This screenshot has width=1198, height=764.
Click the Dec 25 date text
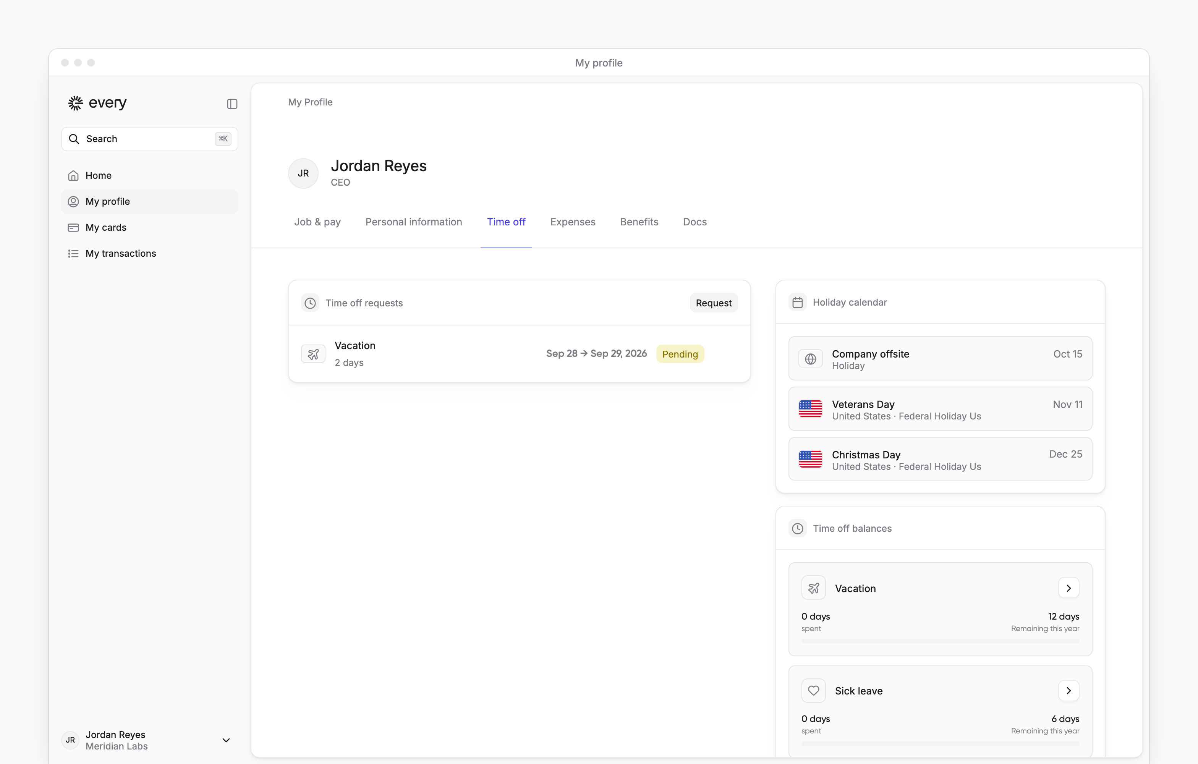[1066, 454]
